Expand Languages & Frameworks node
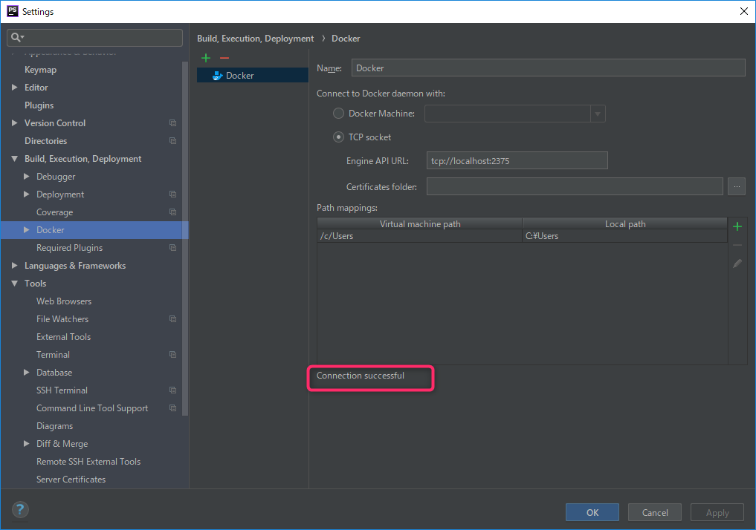 [14, 265]
